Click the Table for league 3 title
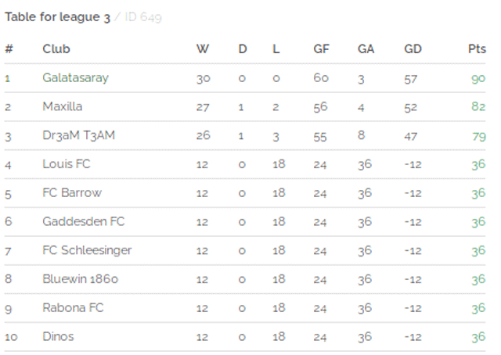 (57, 17)
